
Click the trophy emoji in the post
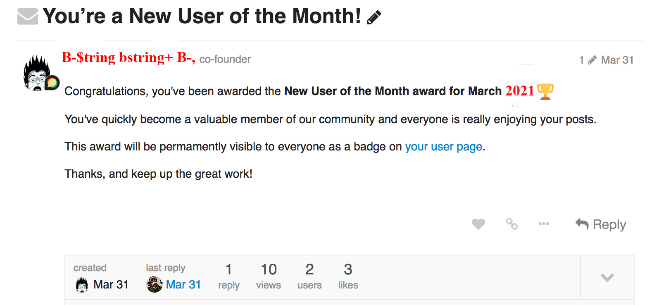pos(545,91)
